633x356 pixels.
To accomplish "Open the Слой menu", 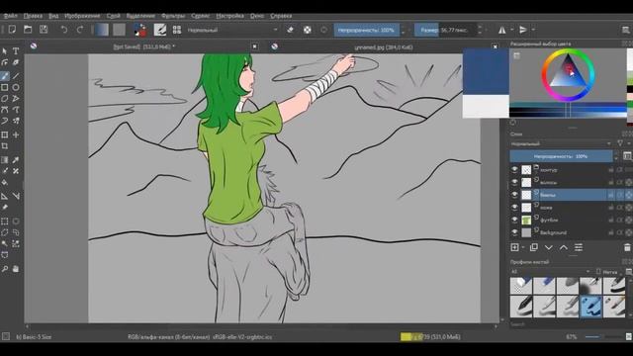I will click(114, 16).
